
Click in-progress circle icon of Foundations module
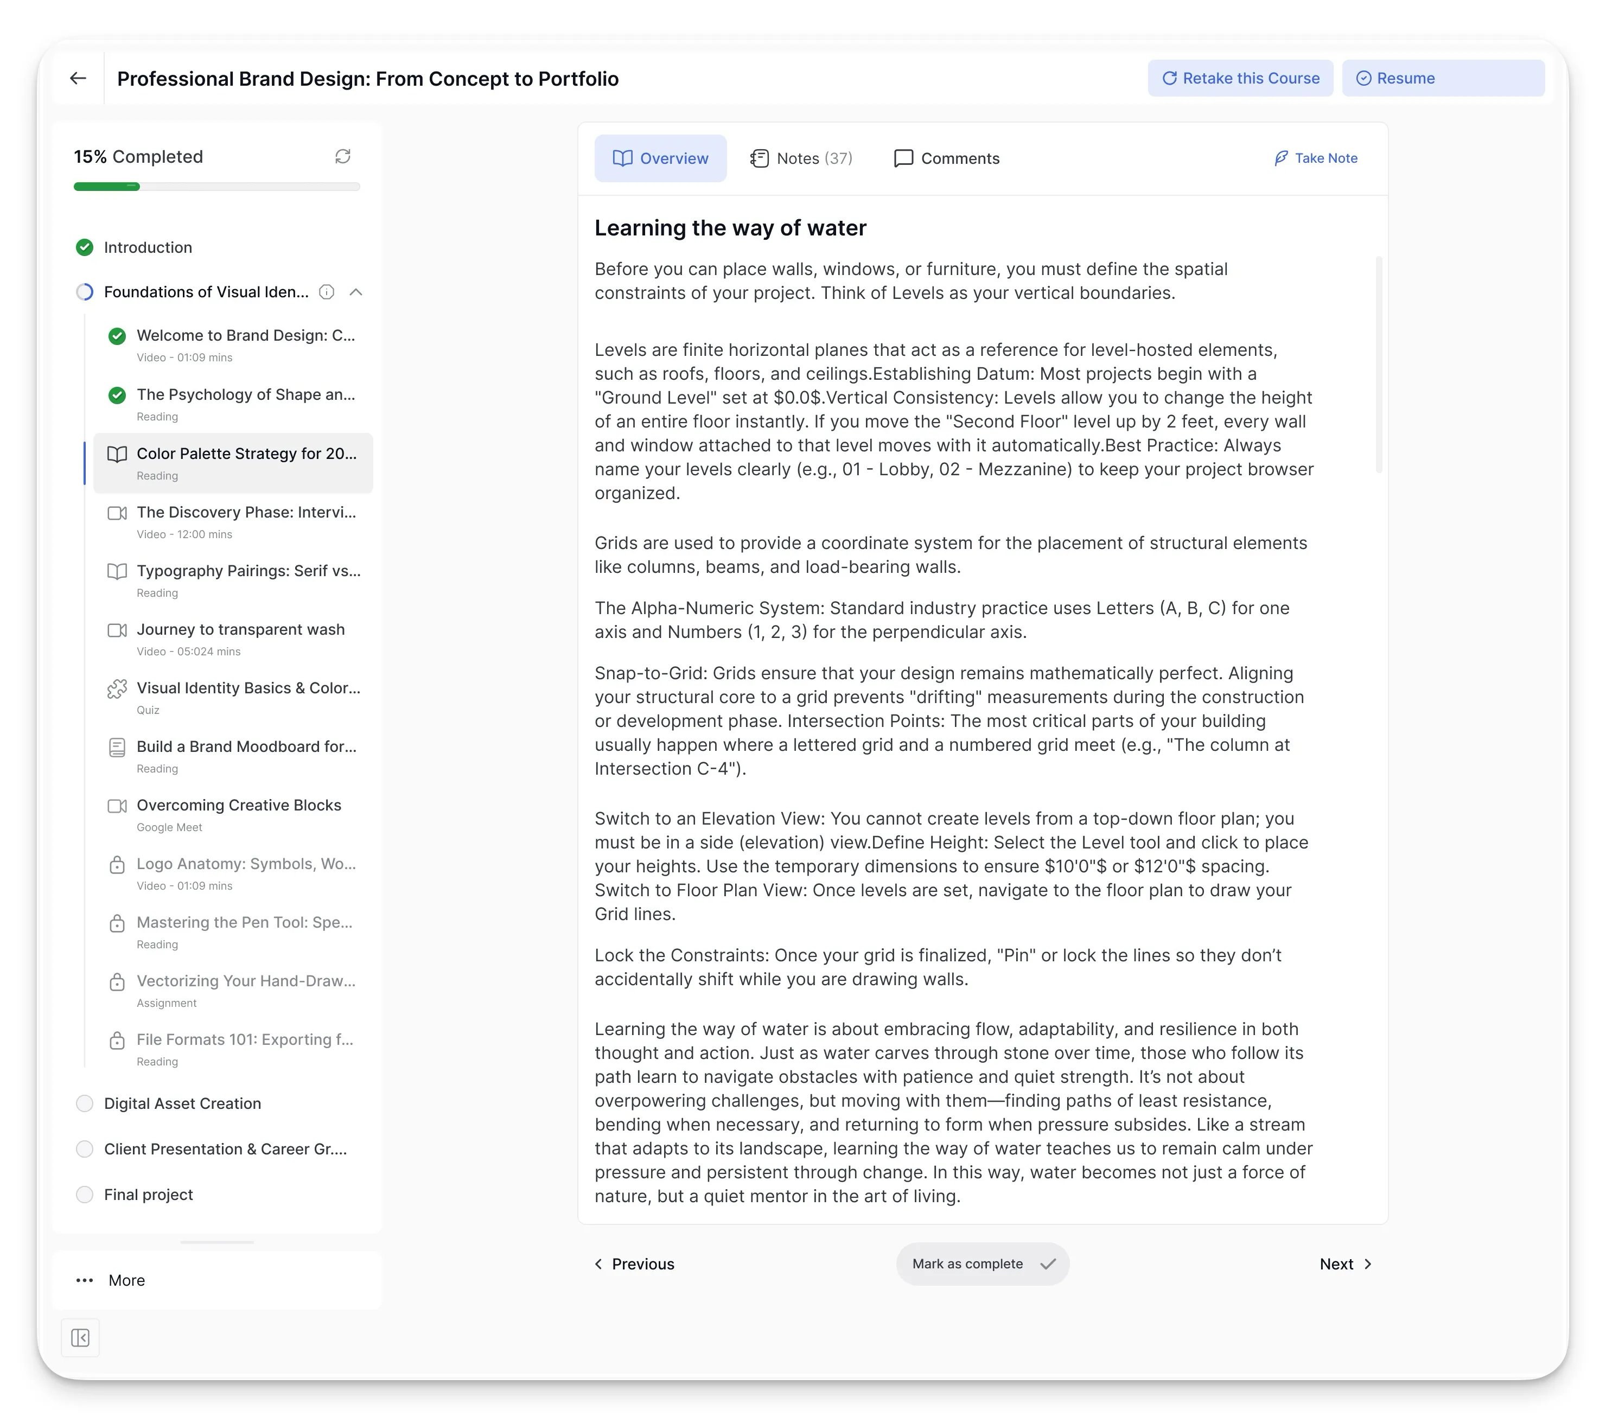(x=85, y=292)
